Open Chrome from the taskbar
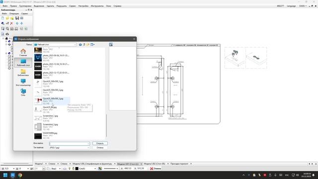The image size is (318, 179). click(x=20, y=175)
